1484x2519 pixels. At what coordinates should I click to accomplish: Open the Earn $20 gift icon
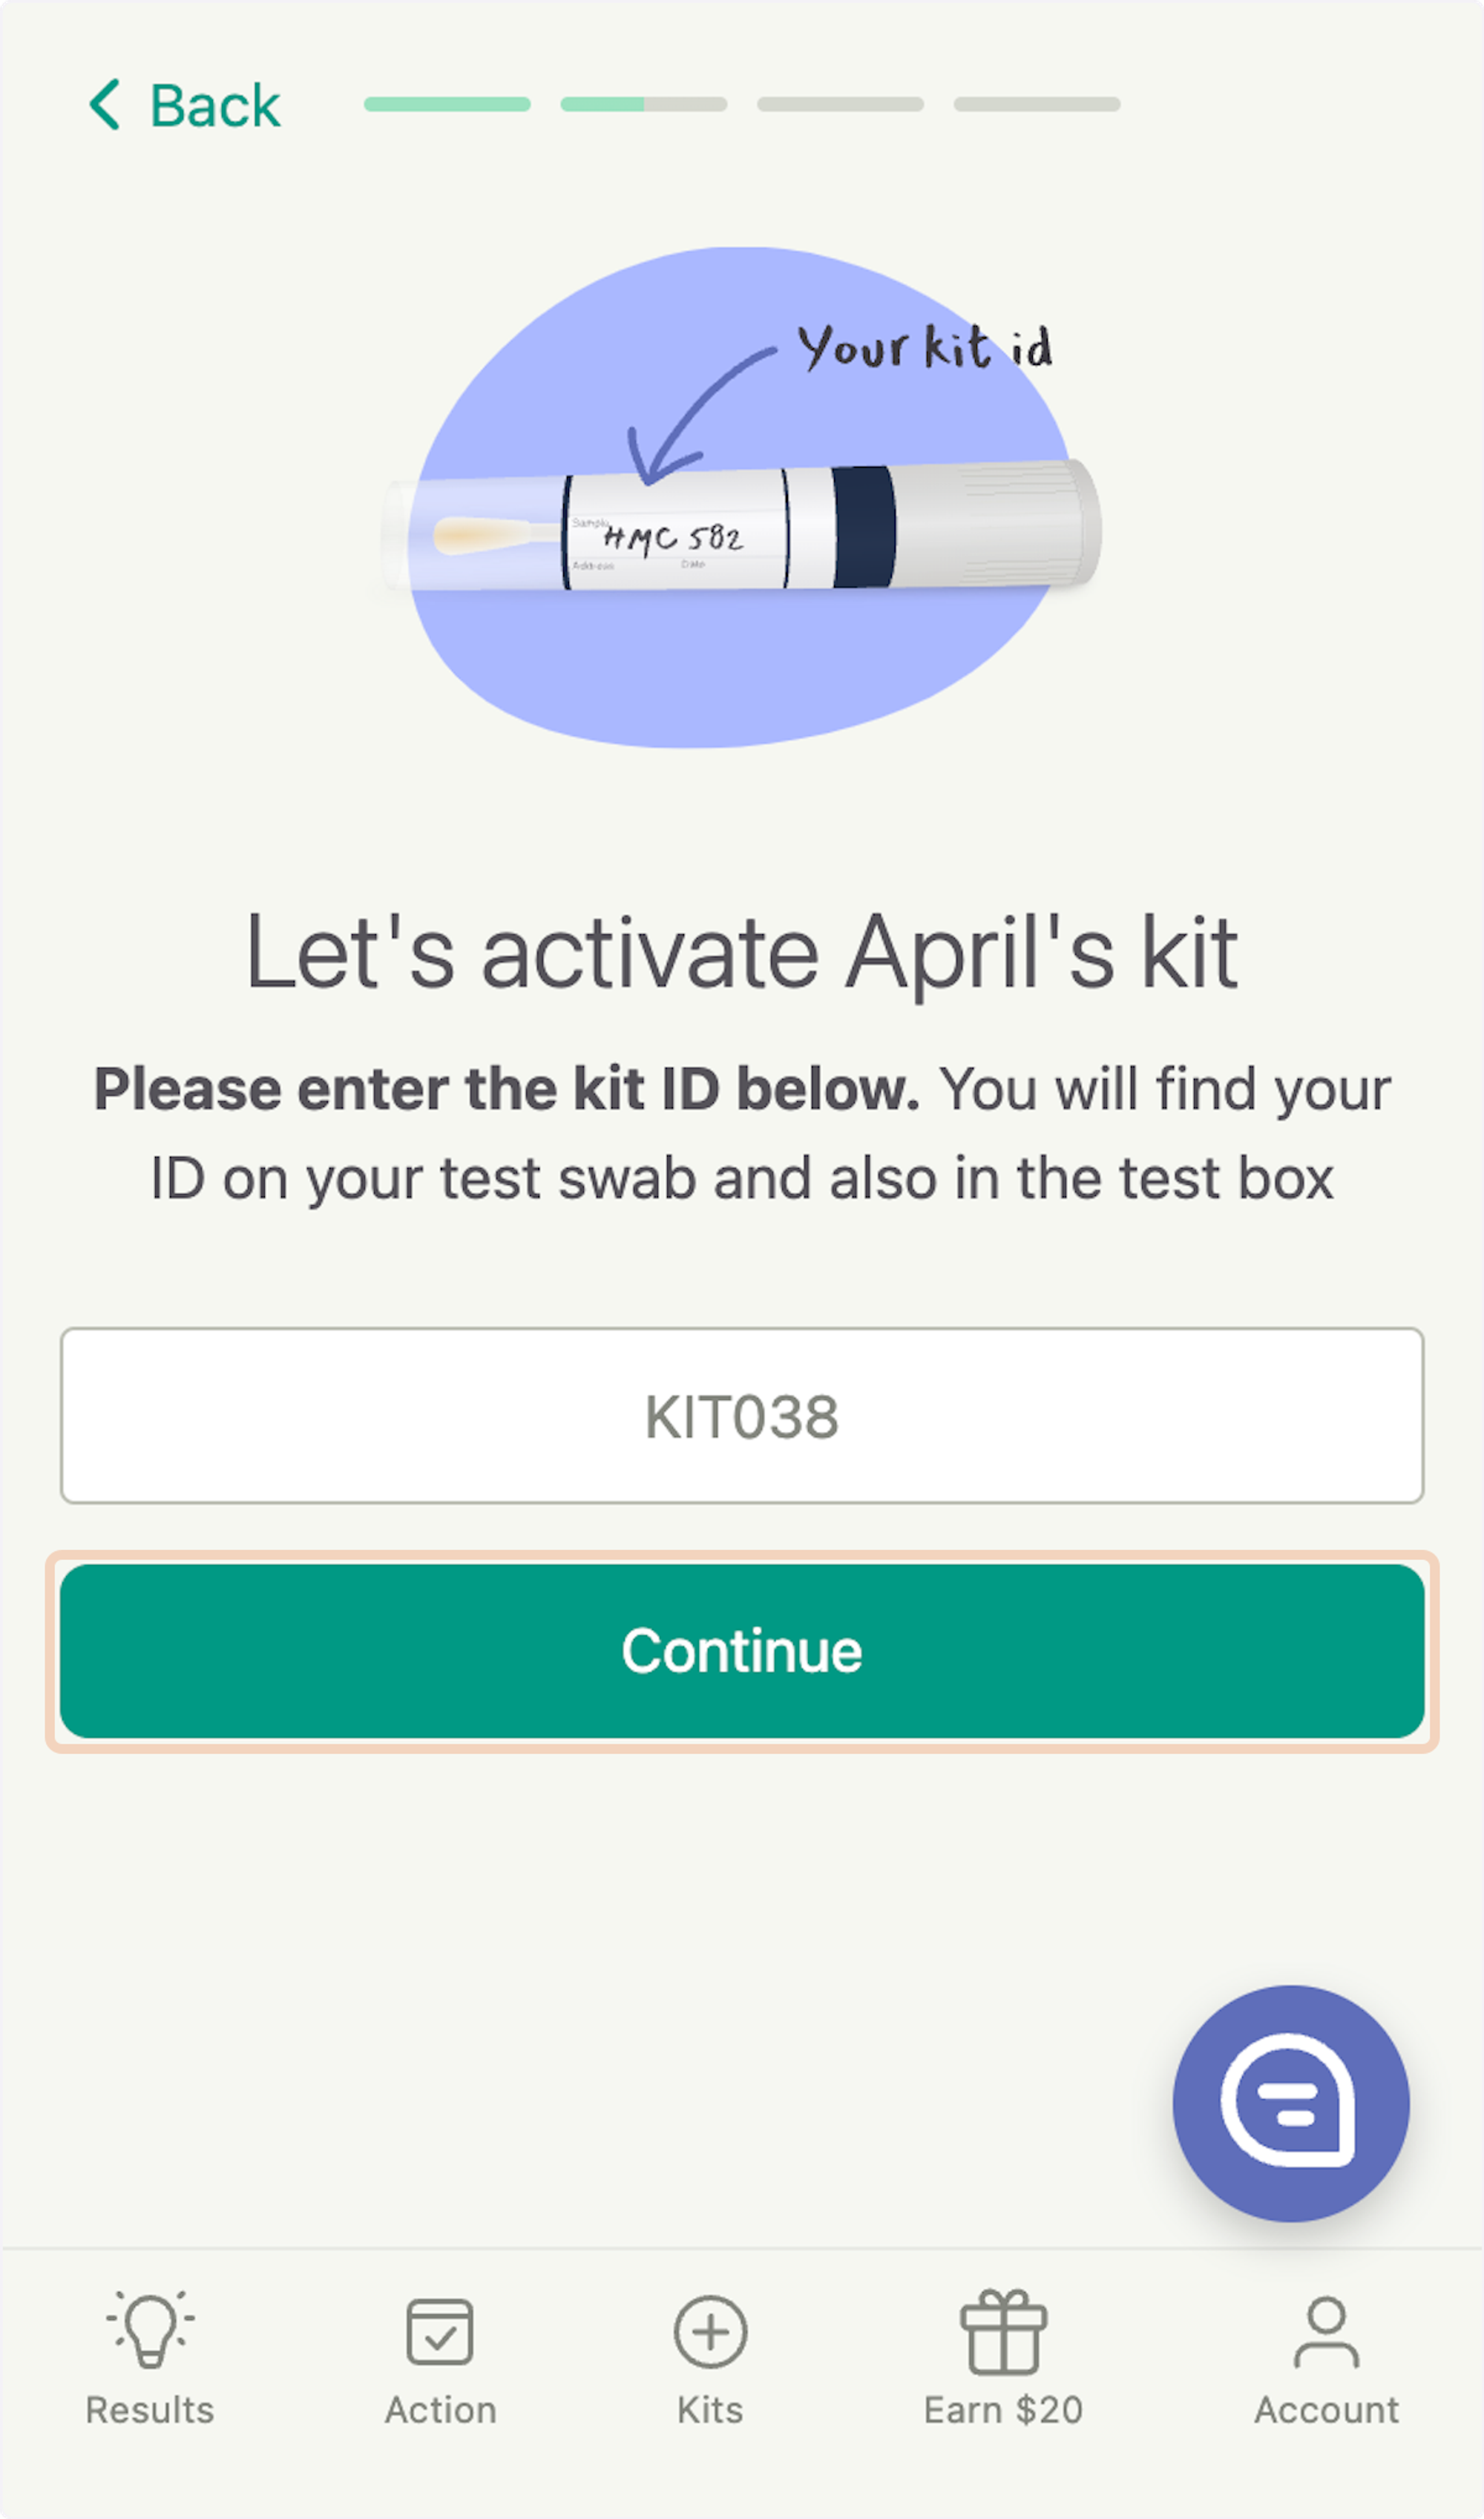pos(1003,2331)
